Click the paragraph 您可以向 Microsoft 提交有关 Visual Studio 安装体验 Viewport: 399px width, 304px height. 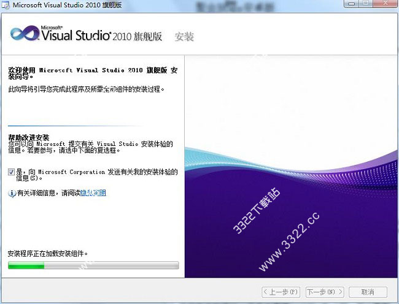(x=91, y=147)
